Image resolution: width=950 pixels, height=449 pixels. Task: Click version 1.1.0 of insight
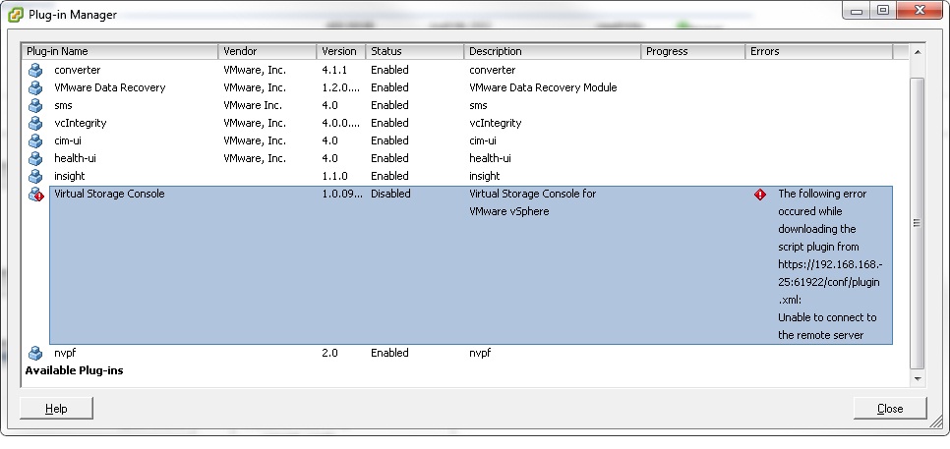(x=335, y=176)
